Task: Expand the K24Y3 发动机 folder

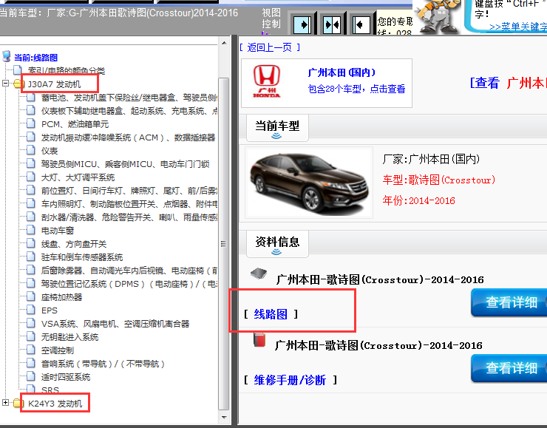Action: pyautogui.click(x=5, y=403)
